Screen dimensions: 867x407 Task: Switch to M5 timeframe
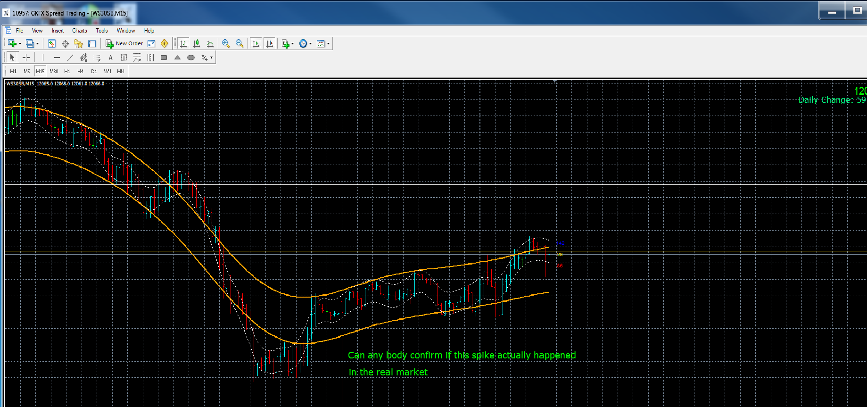click(27, 71)
